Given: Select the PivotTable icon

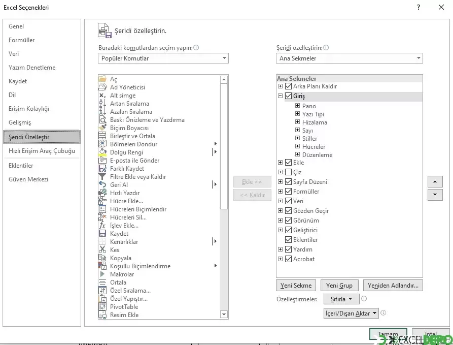Looking at the screenshot, I should (x=102, y=306).
